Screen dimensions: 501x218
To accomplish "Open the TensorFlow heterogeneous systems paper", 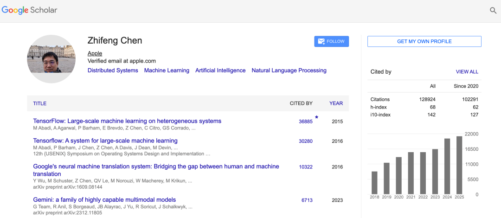I will (x=127, y=121).
